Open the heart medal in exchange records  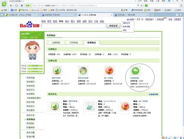[x=109, y=71]
